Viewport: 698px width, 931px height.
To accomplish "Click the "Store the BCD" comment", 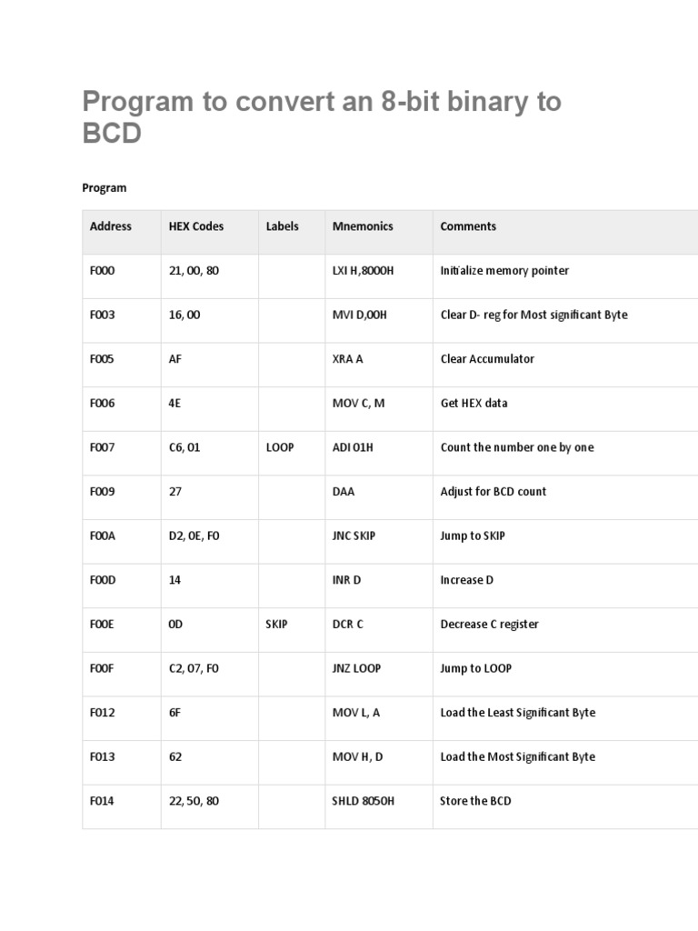I will 475,801.
